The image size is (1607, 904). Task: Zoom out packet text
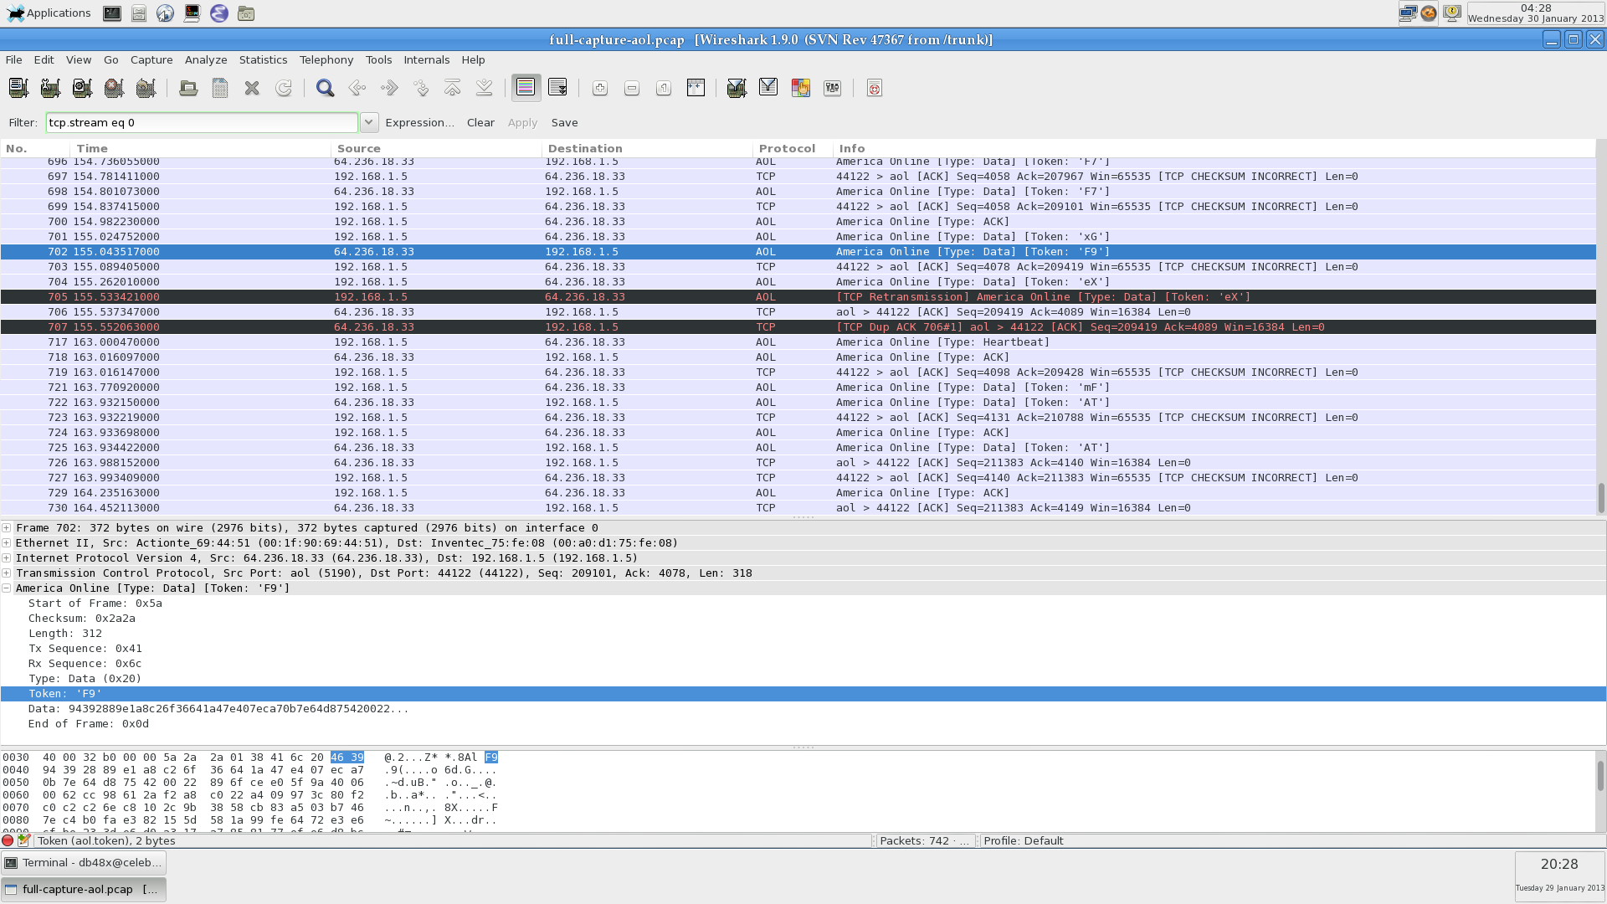tap(632, 88)
